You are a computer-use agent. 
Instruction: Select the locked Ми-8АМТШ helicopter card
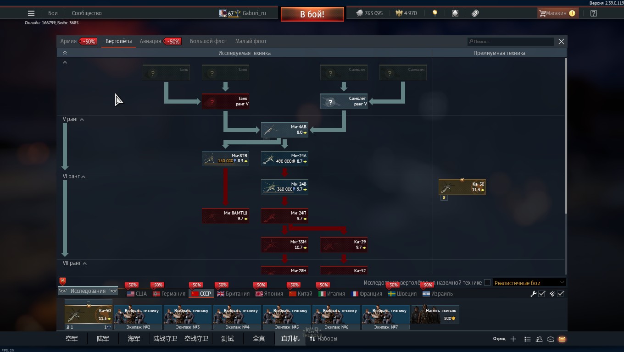(225, 216)
